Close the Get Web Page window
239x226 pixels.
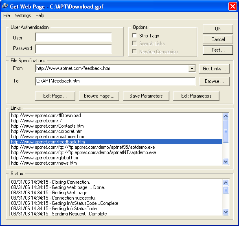pyautogui.click(x=232, y=7)
